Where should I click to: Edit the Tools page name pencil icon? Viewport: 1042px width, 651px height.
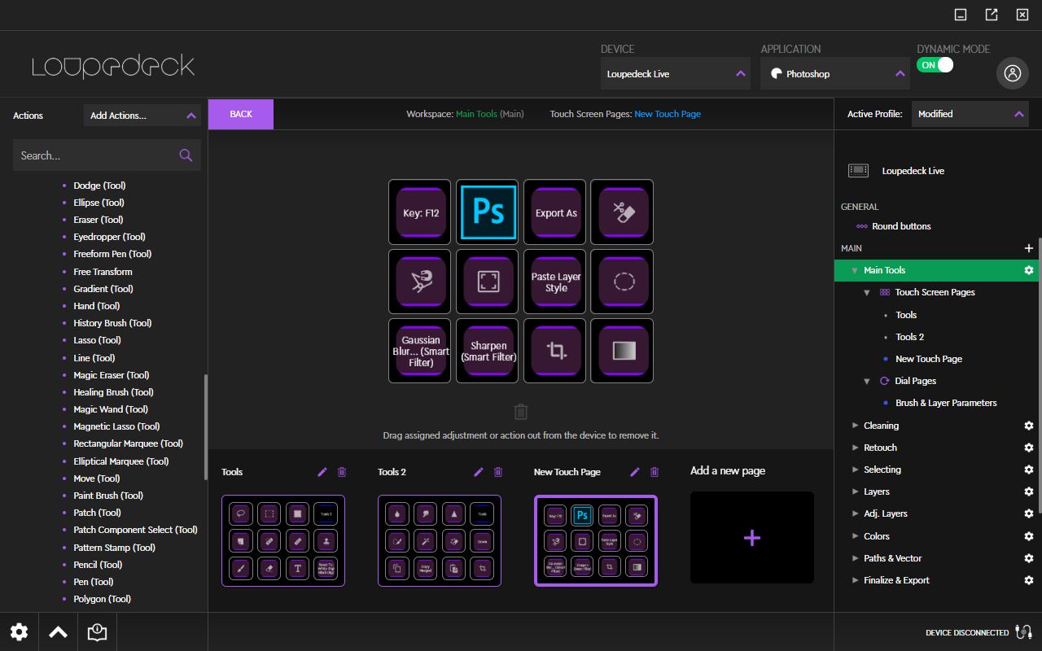(322, 472)
